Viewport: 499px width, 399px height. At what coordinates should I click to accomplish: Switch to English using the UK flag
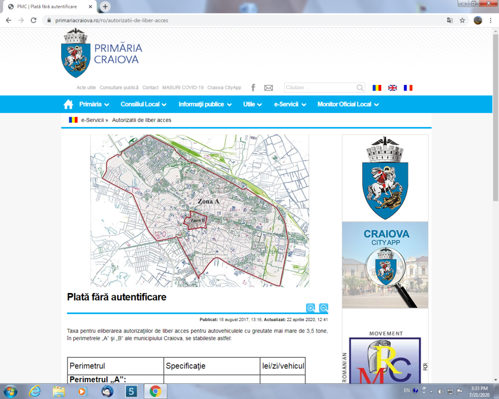point(392,87)
